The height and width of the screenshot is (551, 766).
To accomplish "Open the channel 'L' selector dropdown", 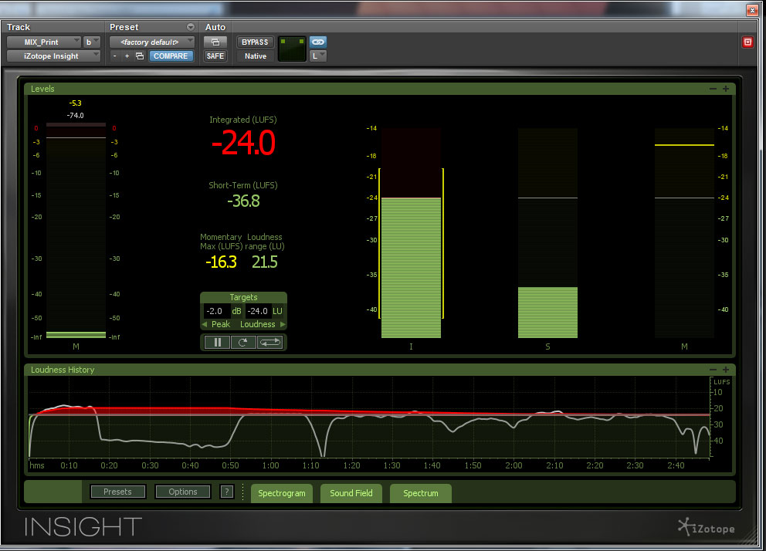I will 318,56.
